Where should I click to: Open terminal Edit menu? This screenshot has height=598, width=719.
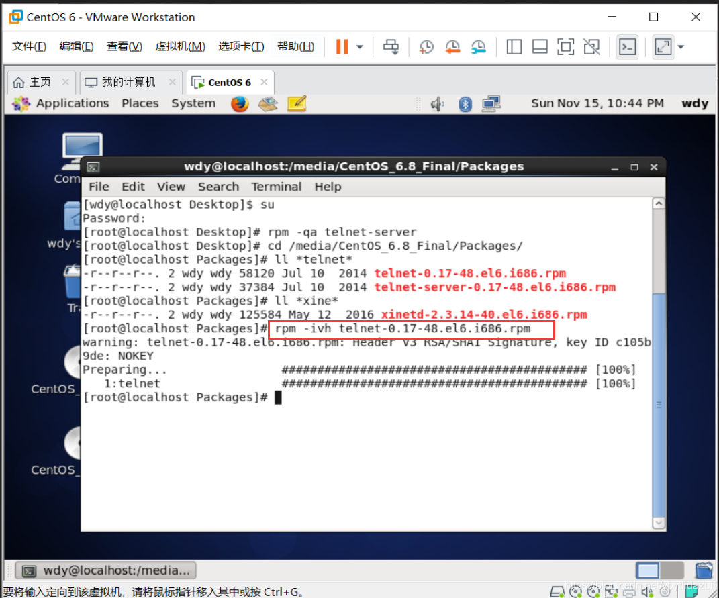click(x=133, y=187)
